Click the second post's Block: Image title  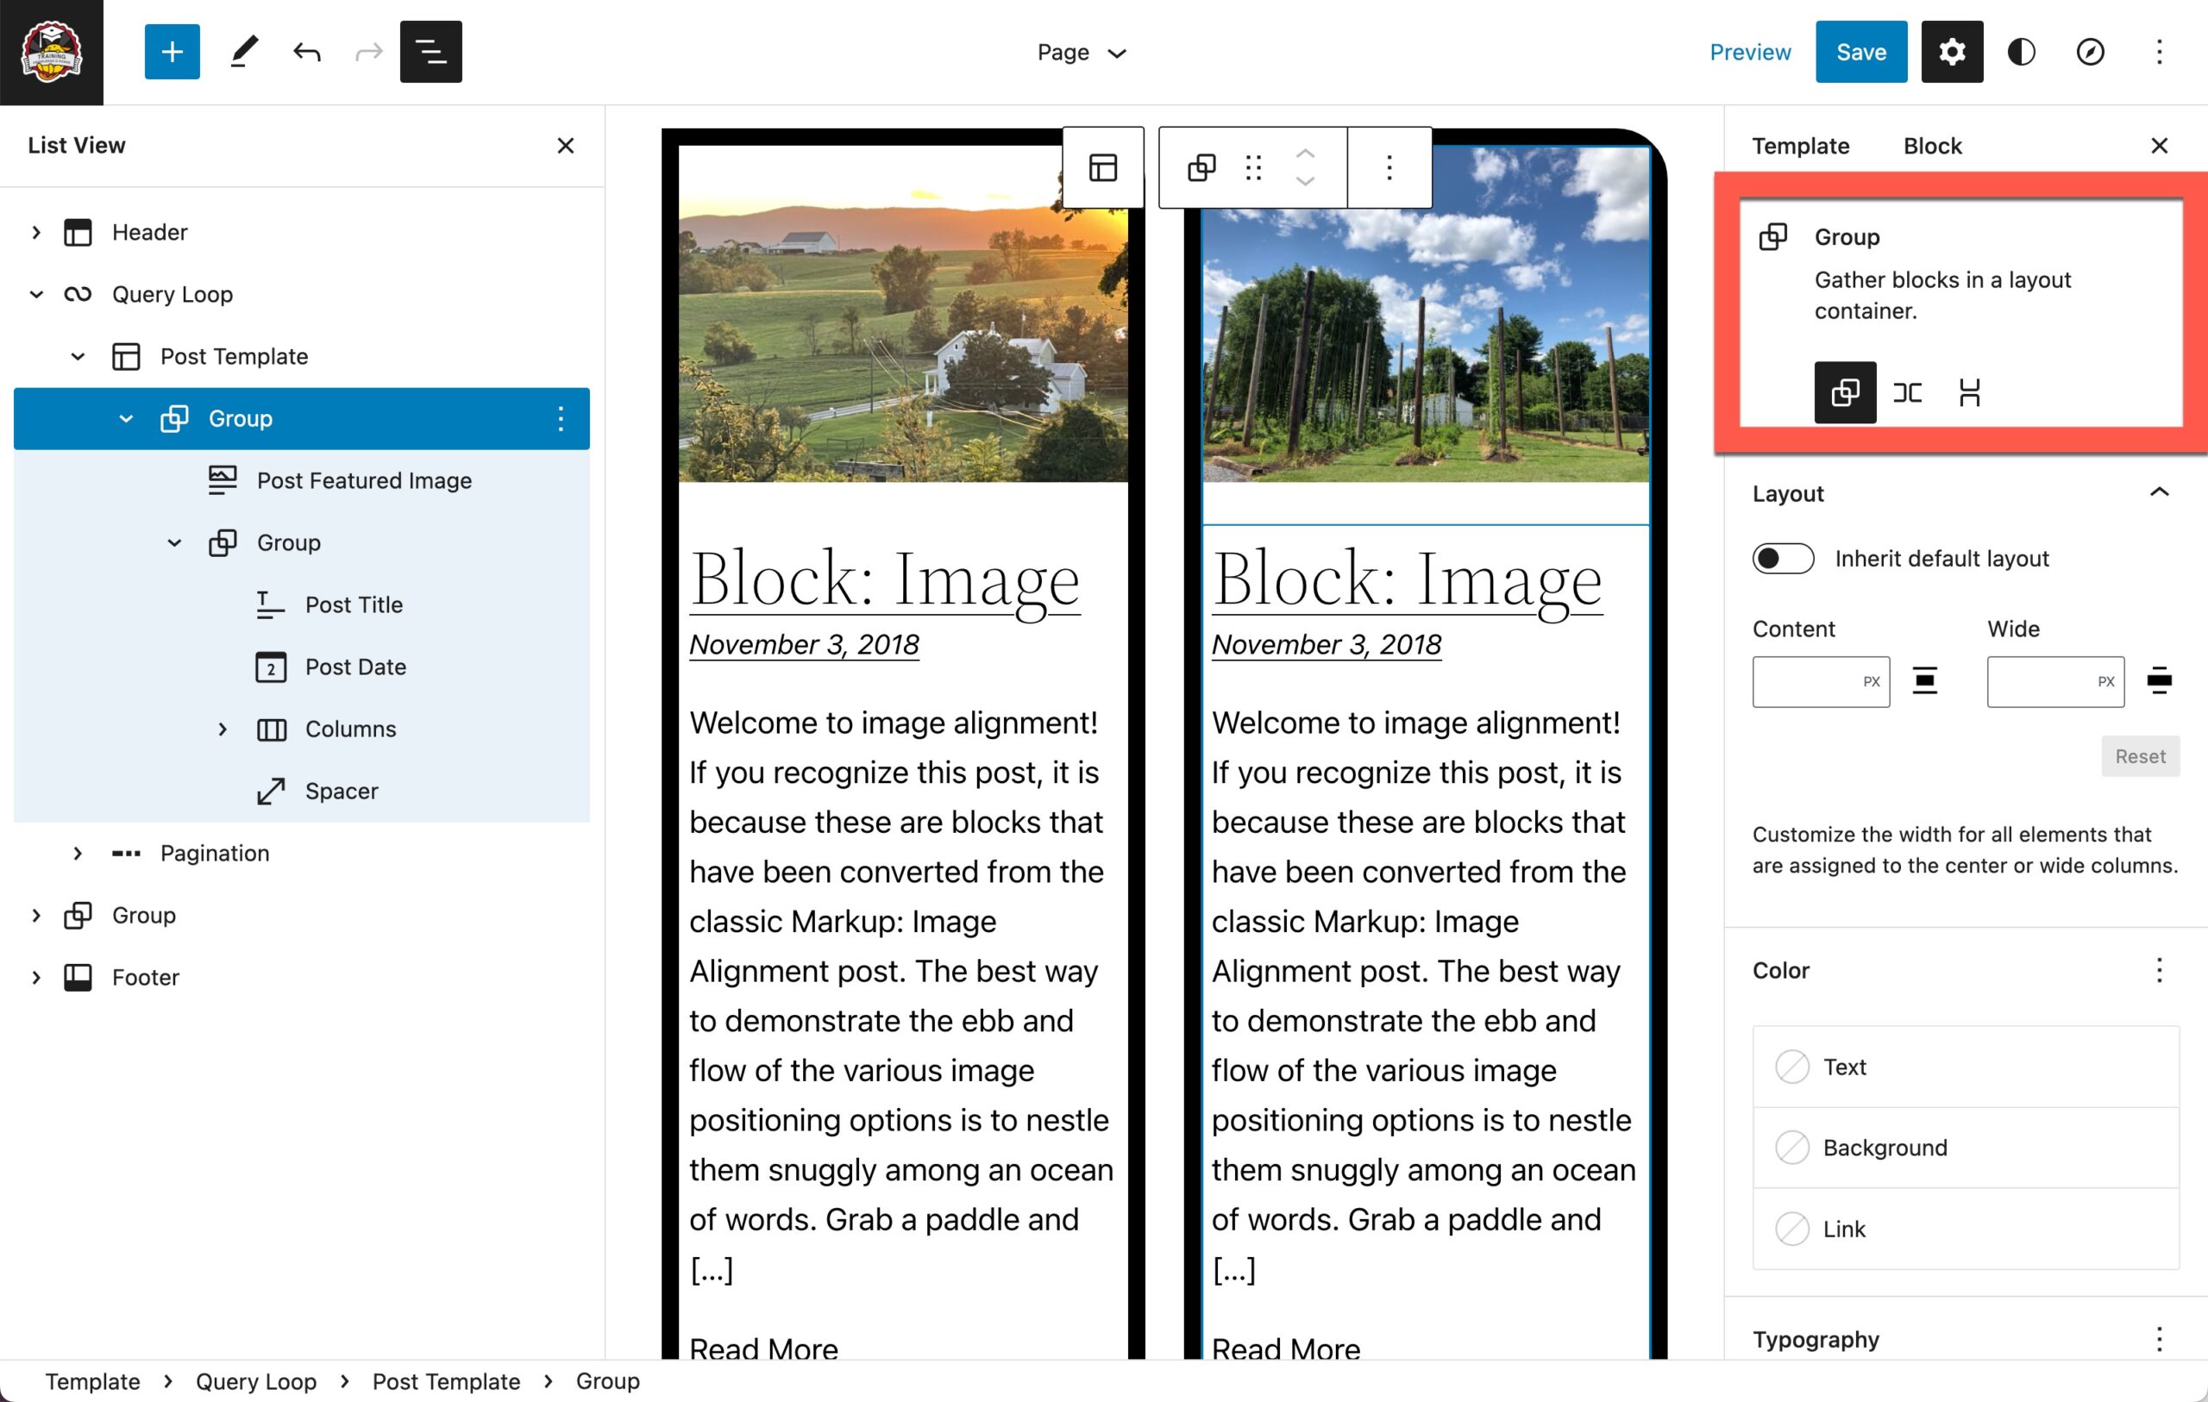(x=1407, y=579)
